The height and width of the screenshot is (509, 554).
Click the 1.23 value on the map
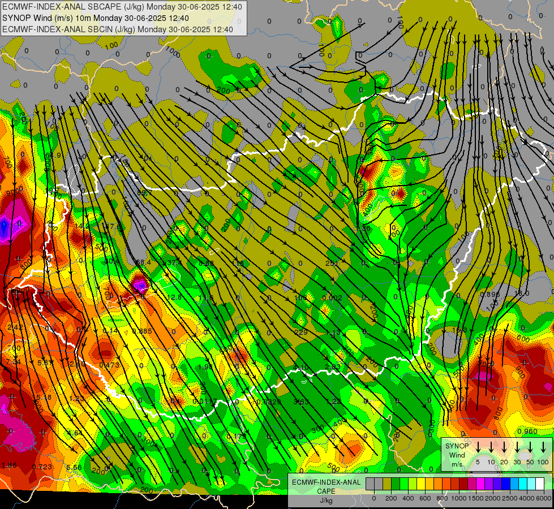click(76, 399)
